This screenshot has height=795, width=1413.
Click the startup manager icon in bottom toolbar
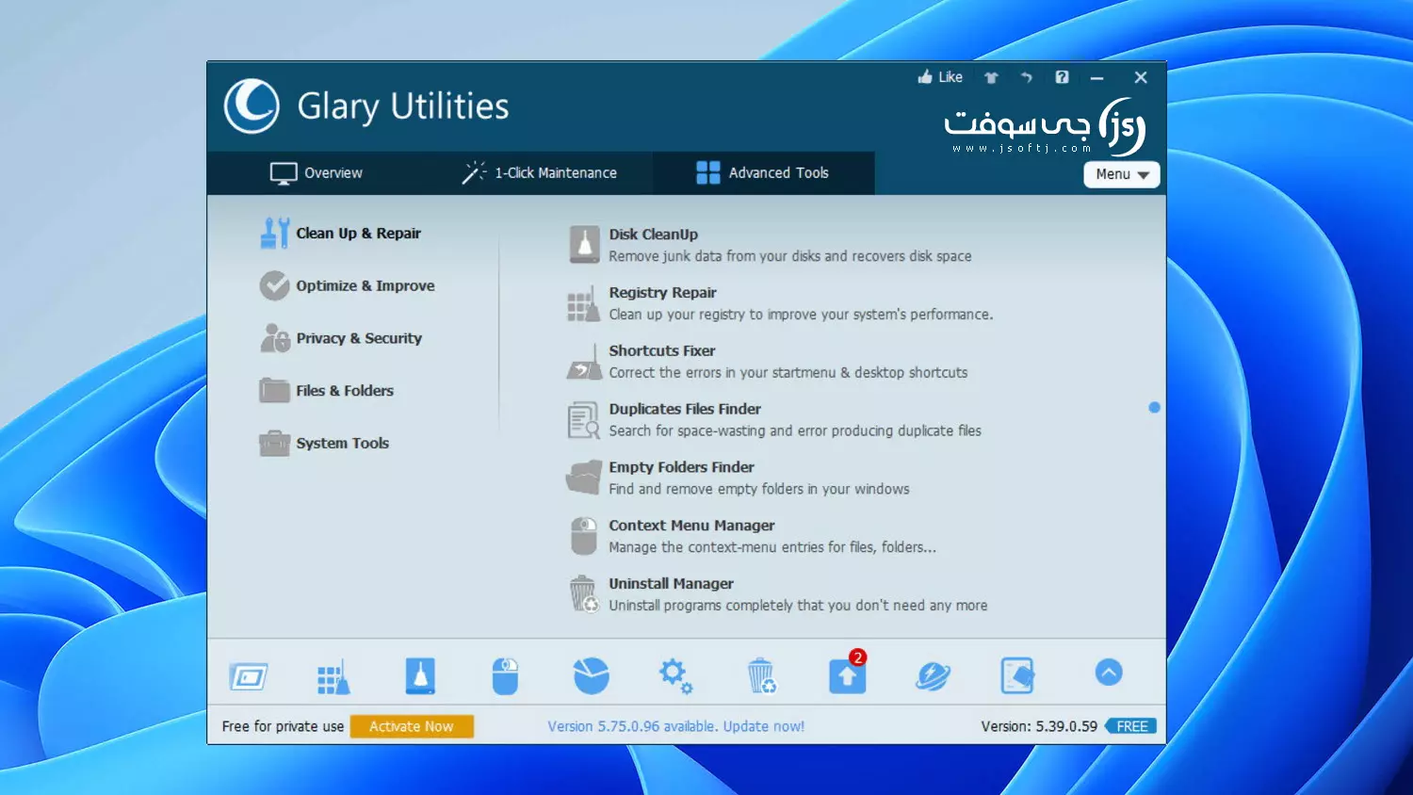(x=249, y=676)
